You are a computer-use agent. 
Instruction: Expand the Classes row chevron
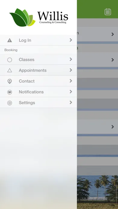[x=71, y=59]
